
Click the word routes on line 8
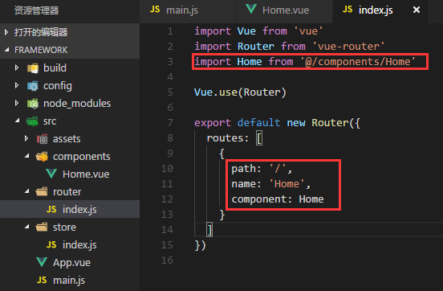pyautogui.click(x=225, y=138)
